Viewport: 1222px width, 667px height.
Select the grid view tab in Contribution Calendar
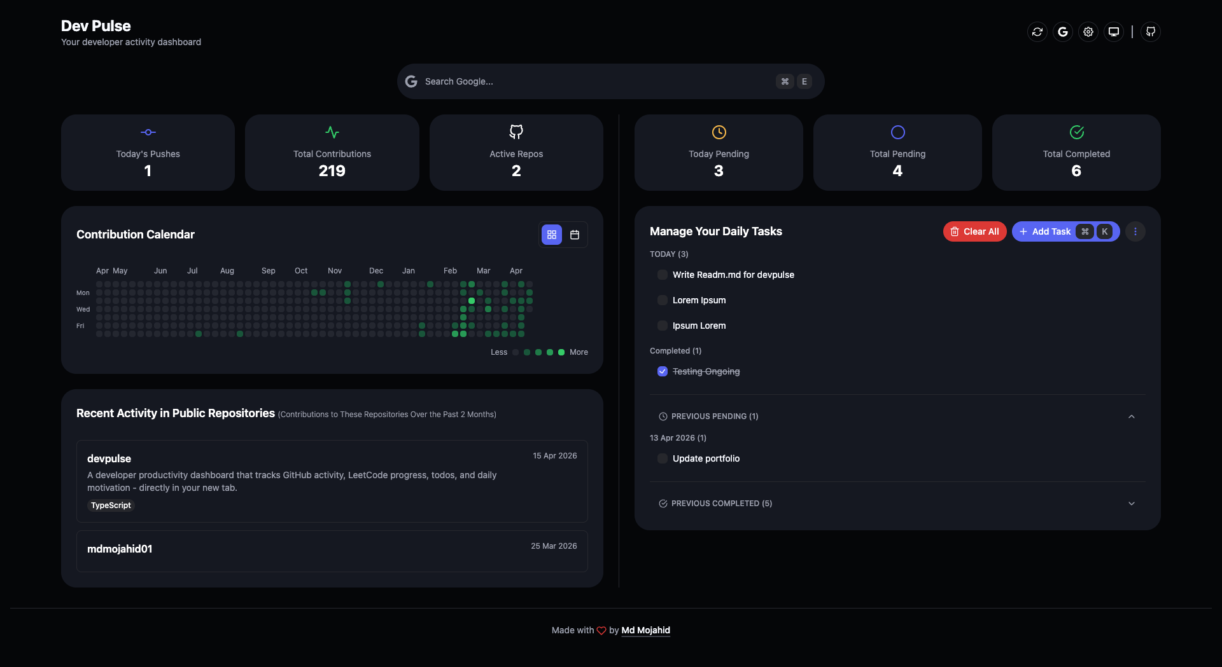pyautogui.click(x=551, y=235)
